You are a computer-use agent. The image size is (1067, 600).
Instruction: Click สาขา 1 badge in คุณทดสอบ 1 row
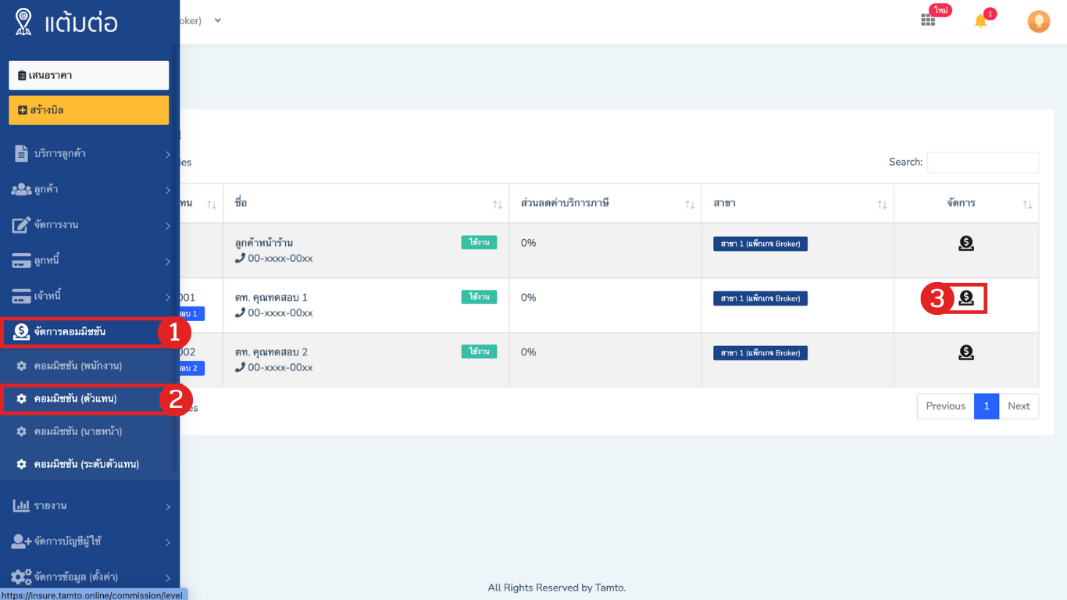(760, 298)
